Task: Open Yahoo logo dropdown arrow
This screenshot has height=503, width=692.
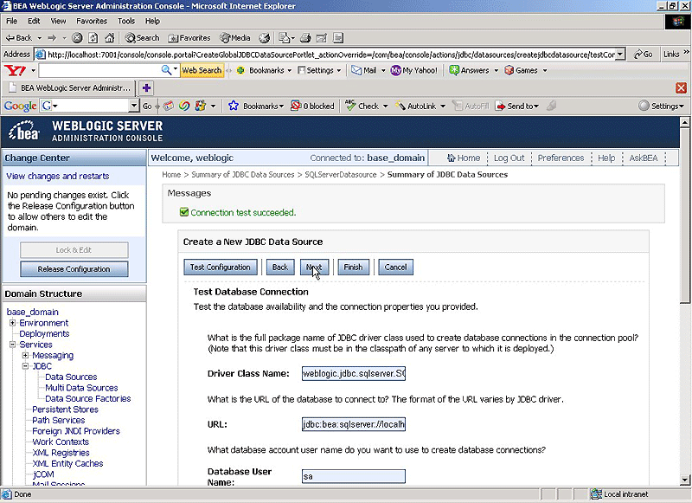Action: coord(33,71)
